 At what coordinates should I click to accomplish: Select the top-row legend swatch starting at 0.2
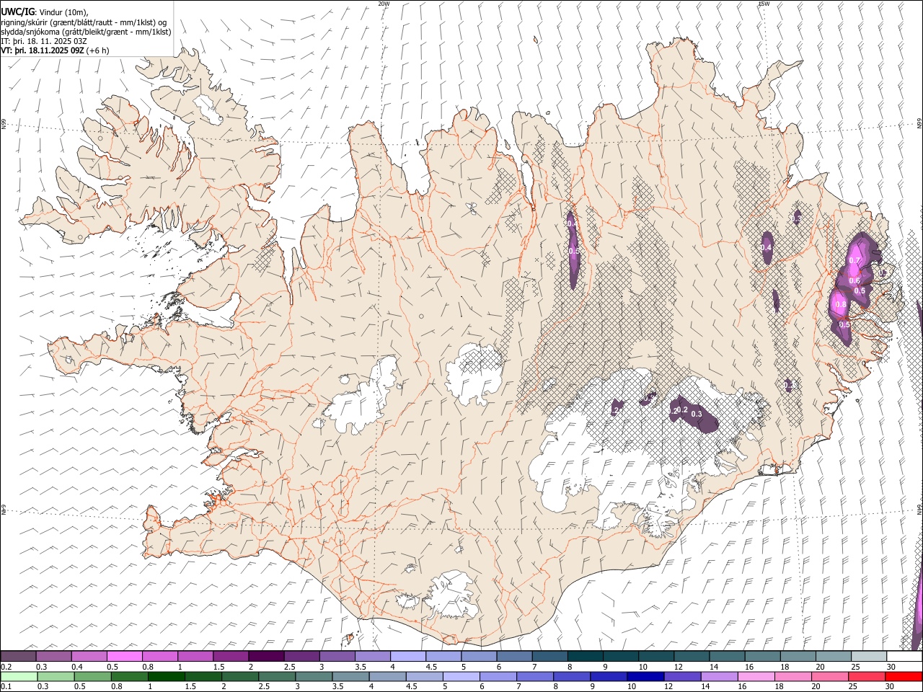(x=18, y=657)
